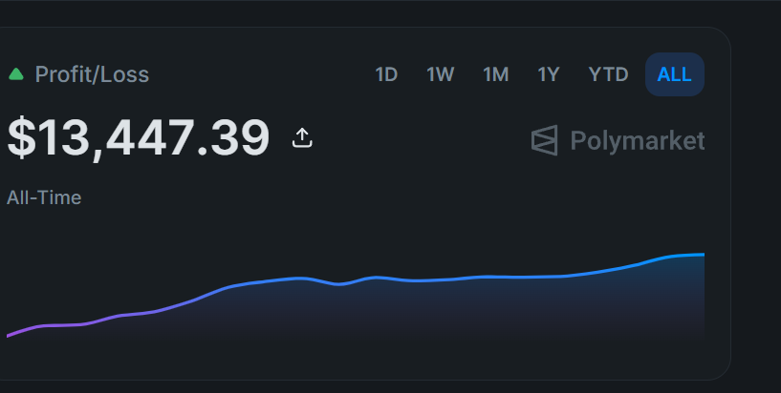The width and height of the screenshot is (781, 393).
Task: Click the $13,447.39 profit value
Action: click(x=139, y=138)
